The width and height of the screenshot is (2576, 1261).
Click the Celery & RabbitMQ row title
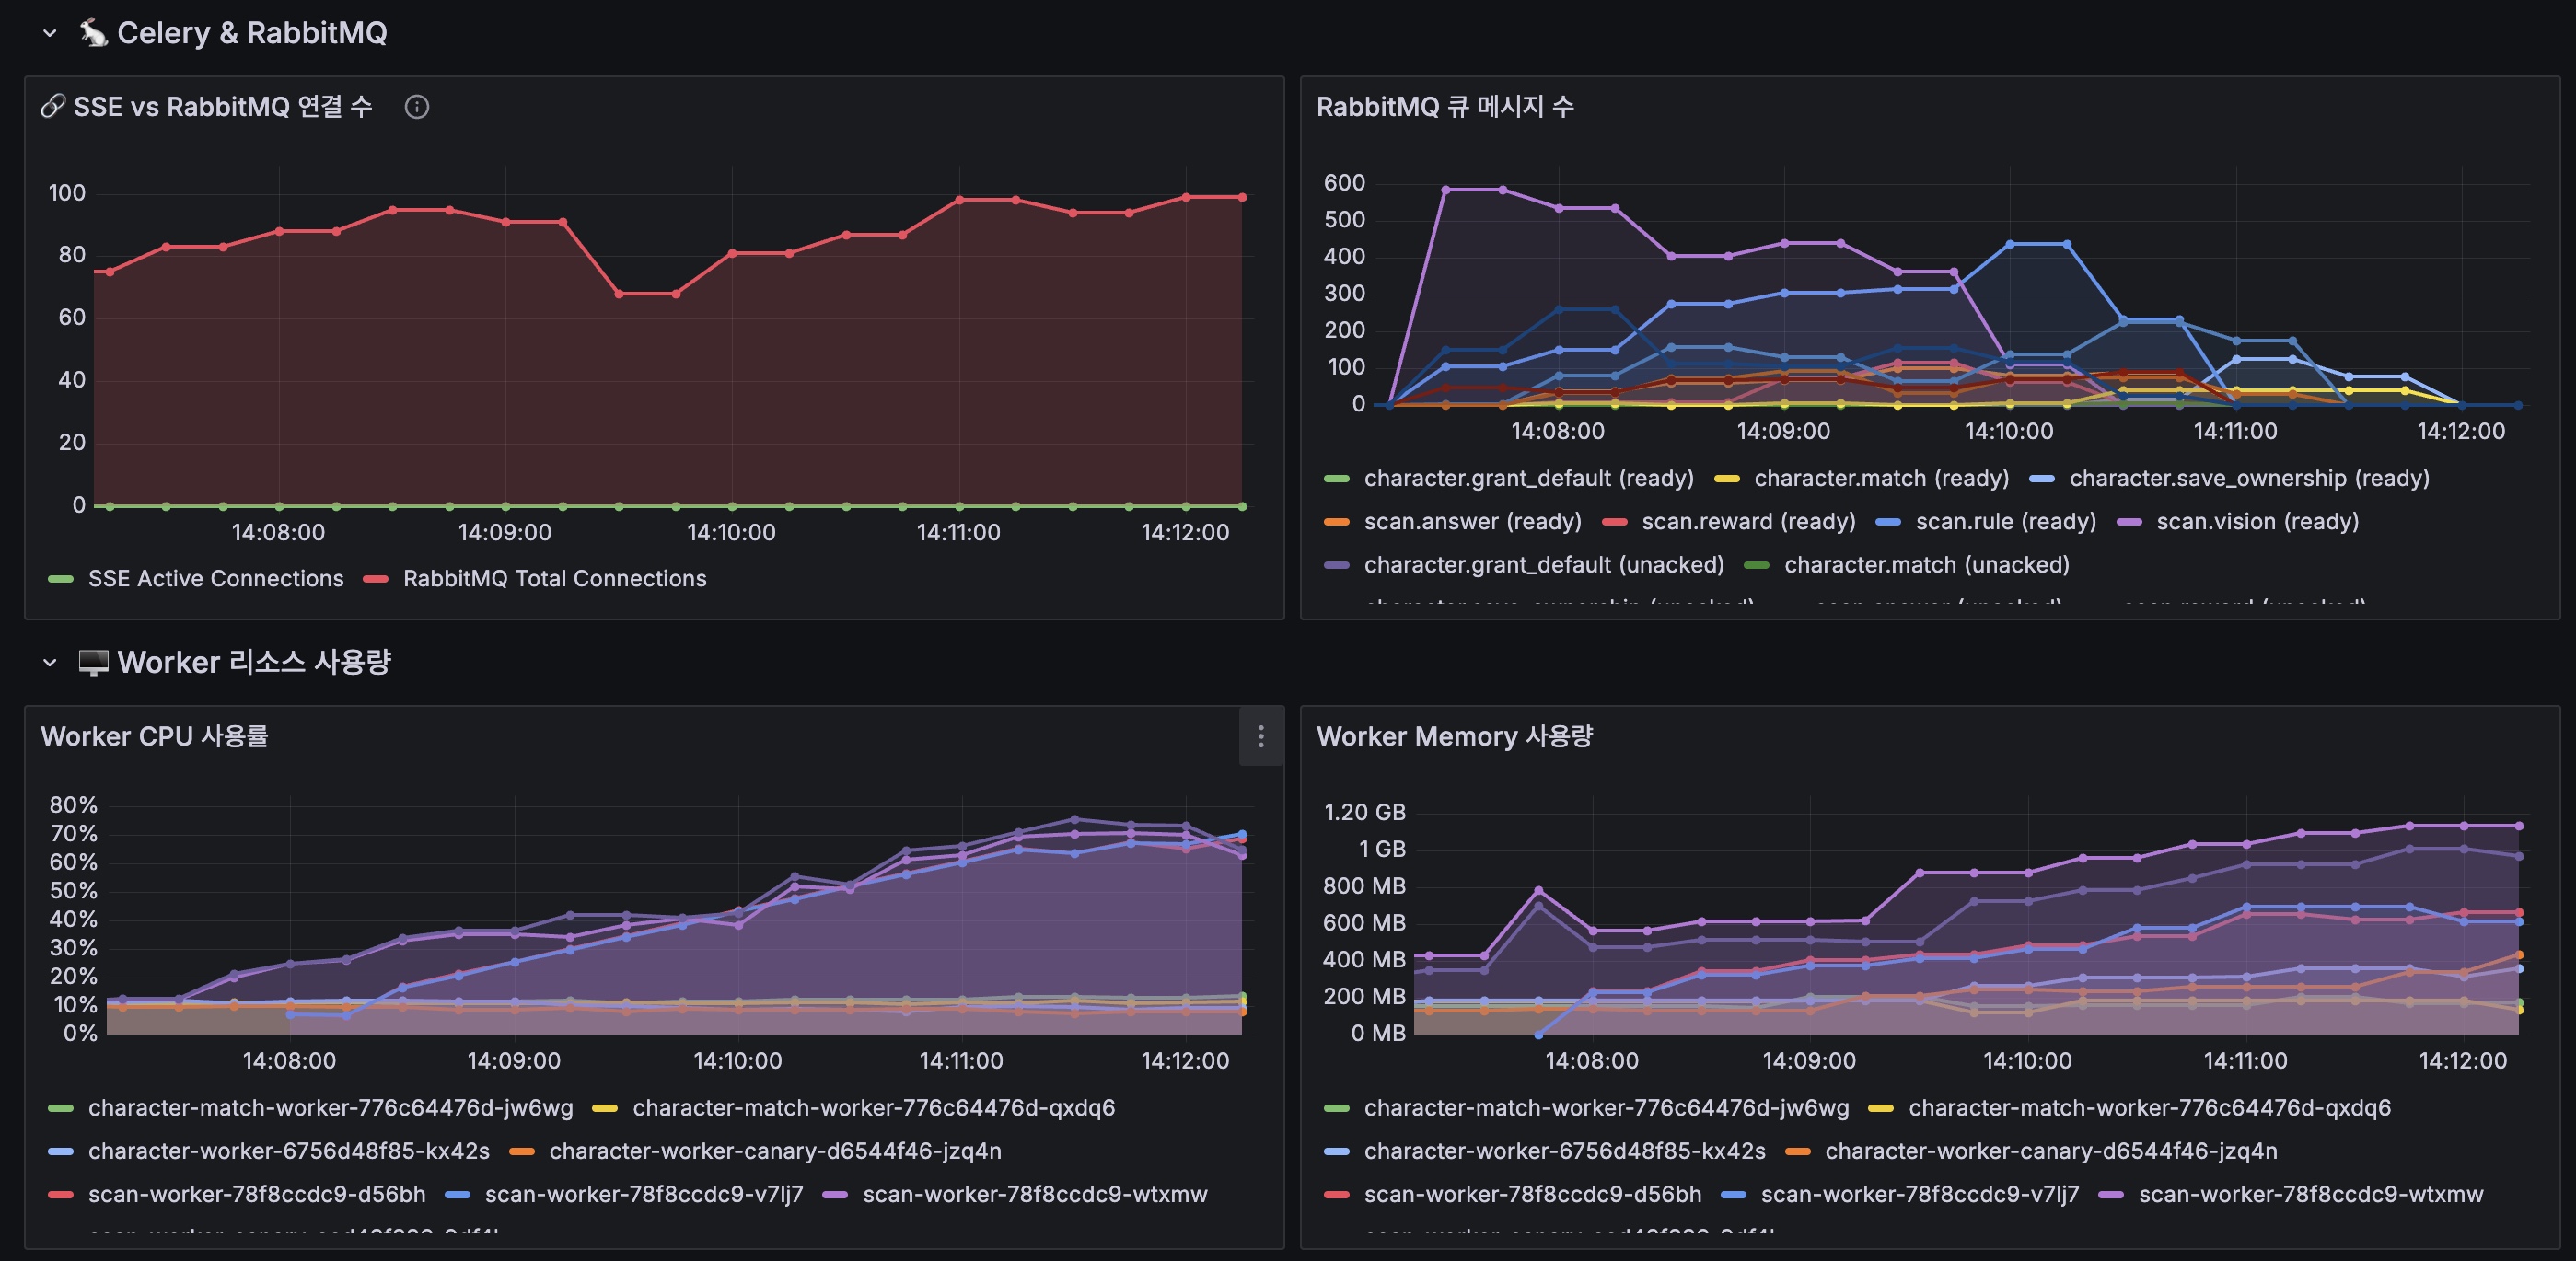click(252, 33)
